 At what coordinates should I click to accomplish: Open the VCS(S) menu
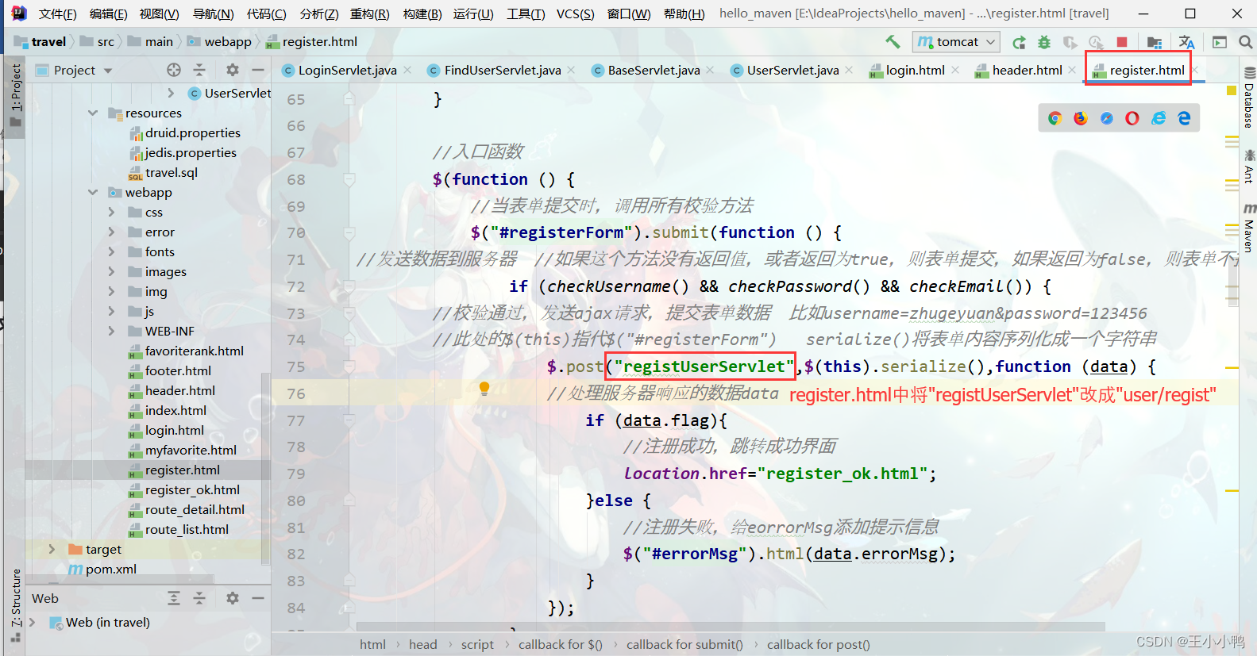[x=575, y=13]
